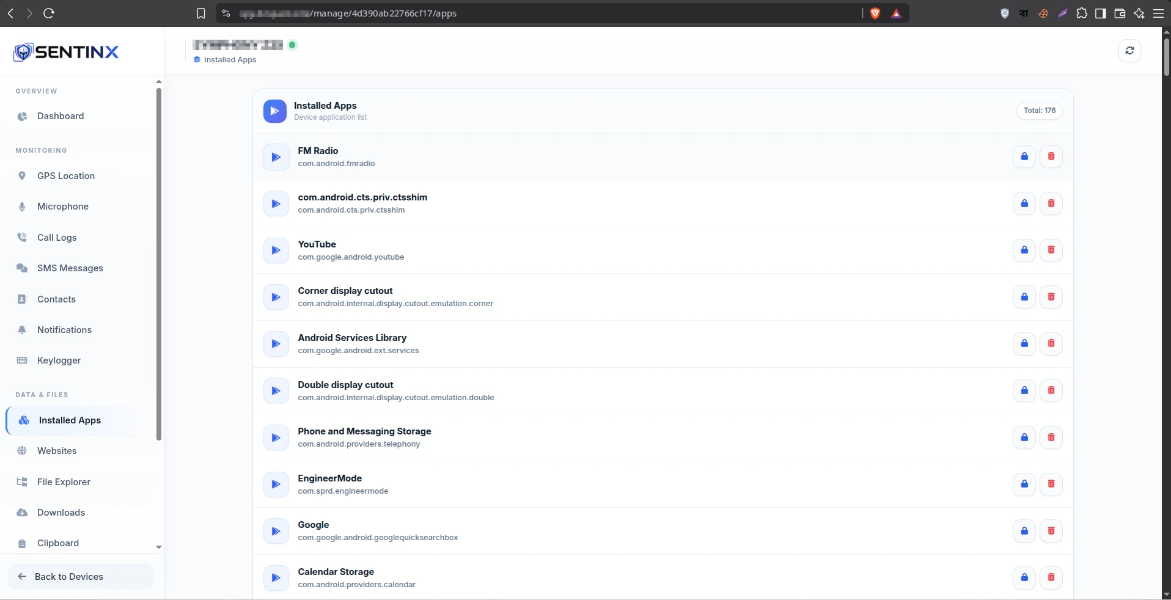Launch YouTube via its play icon
The width and height of the screenshot is (1171, 600).
[x=276, y=251]
